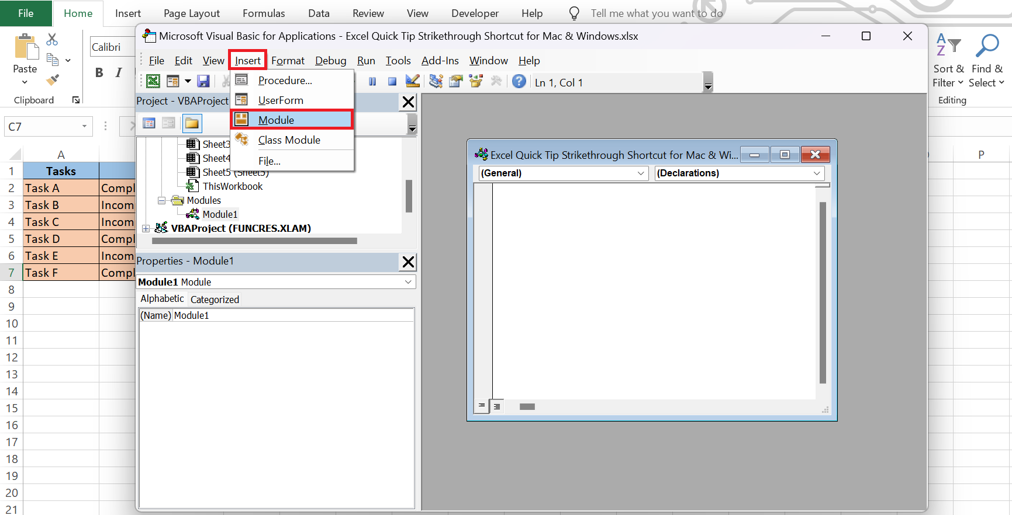Select the UserForm icon in Insert menu

(x=241, y=100)
